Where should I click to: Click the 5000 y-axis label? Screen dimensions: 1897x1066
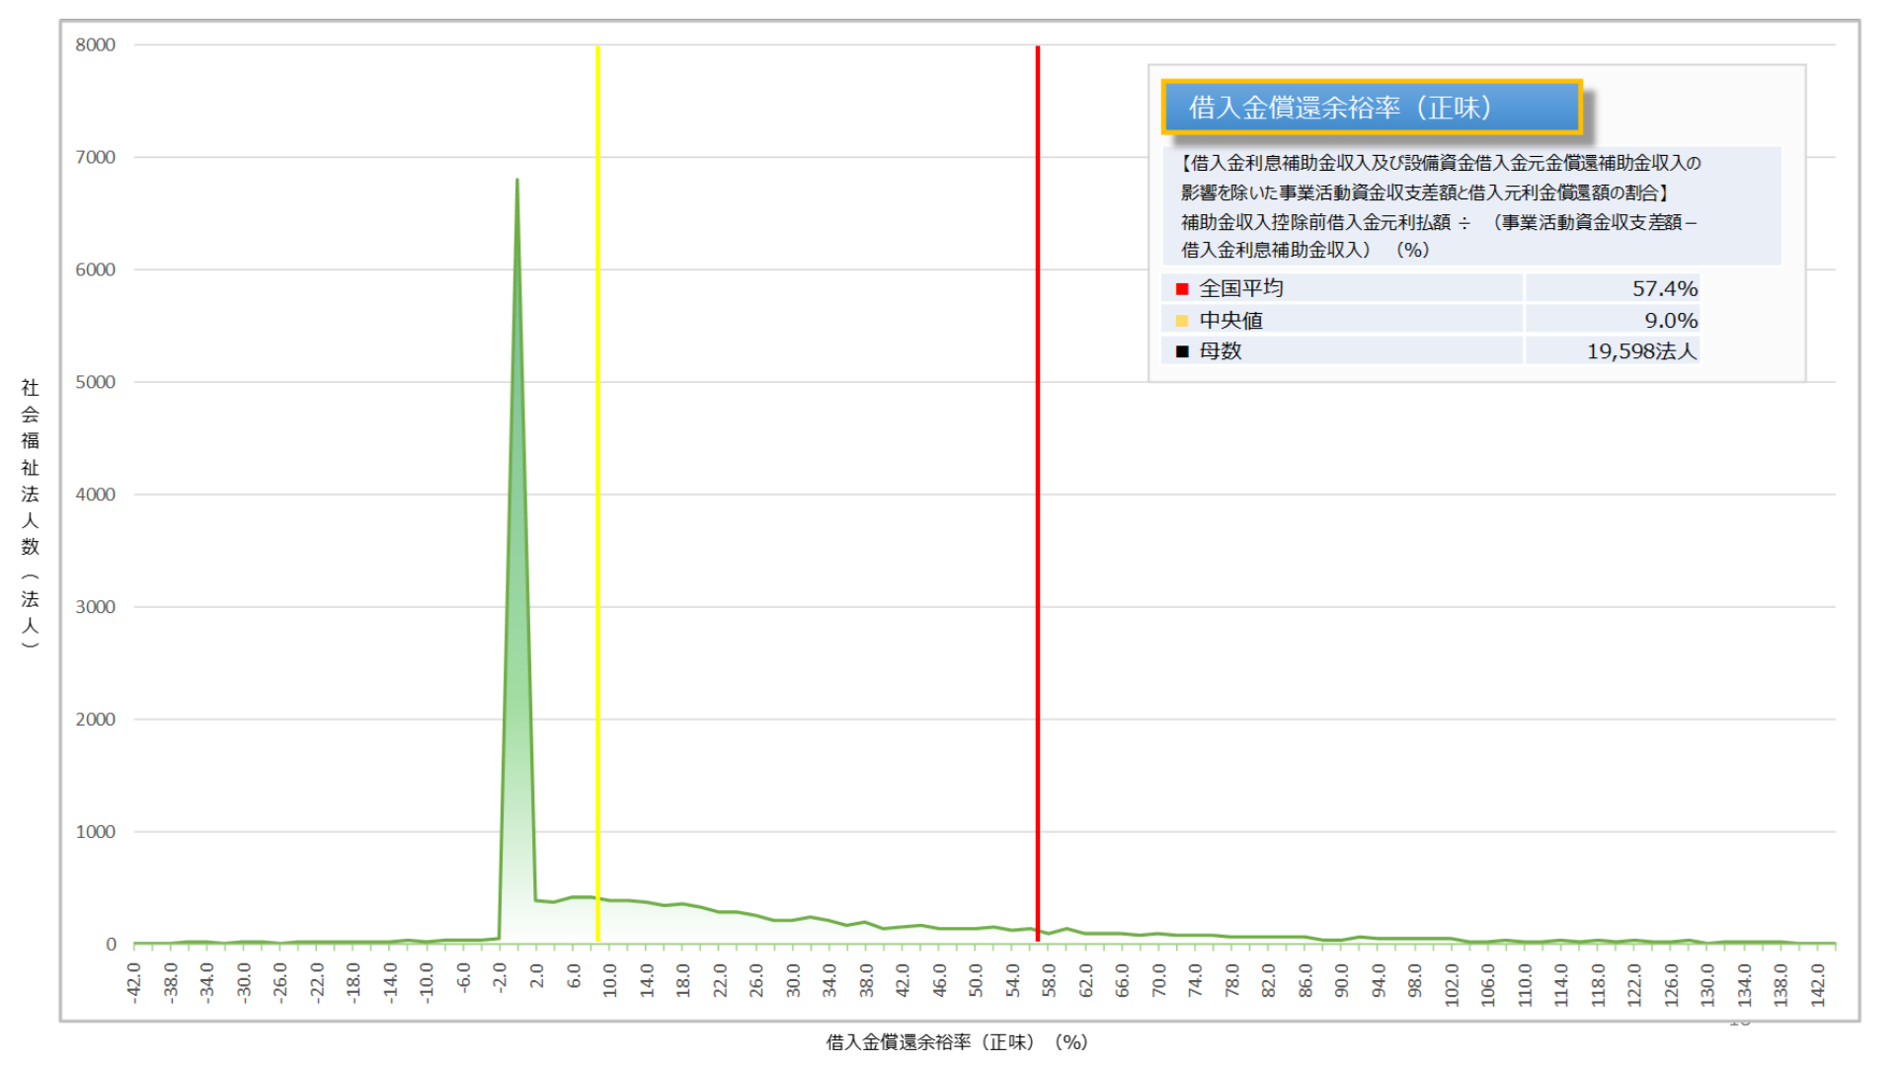pos(95,382)
